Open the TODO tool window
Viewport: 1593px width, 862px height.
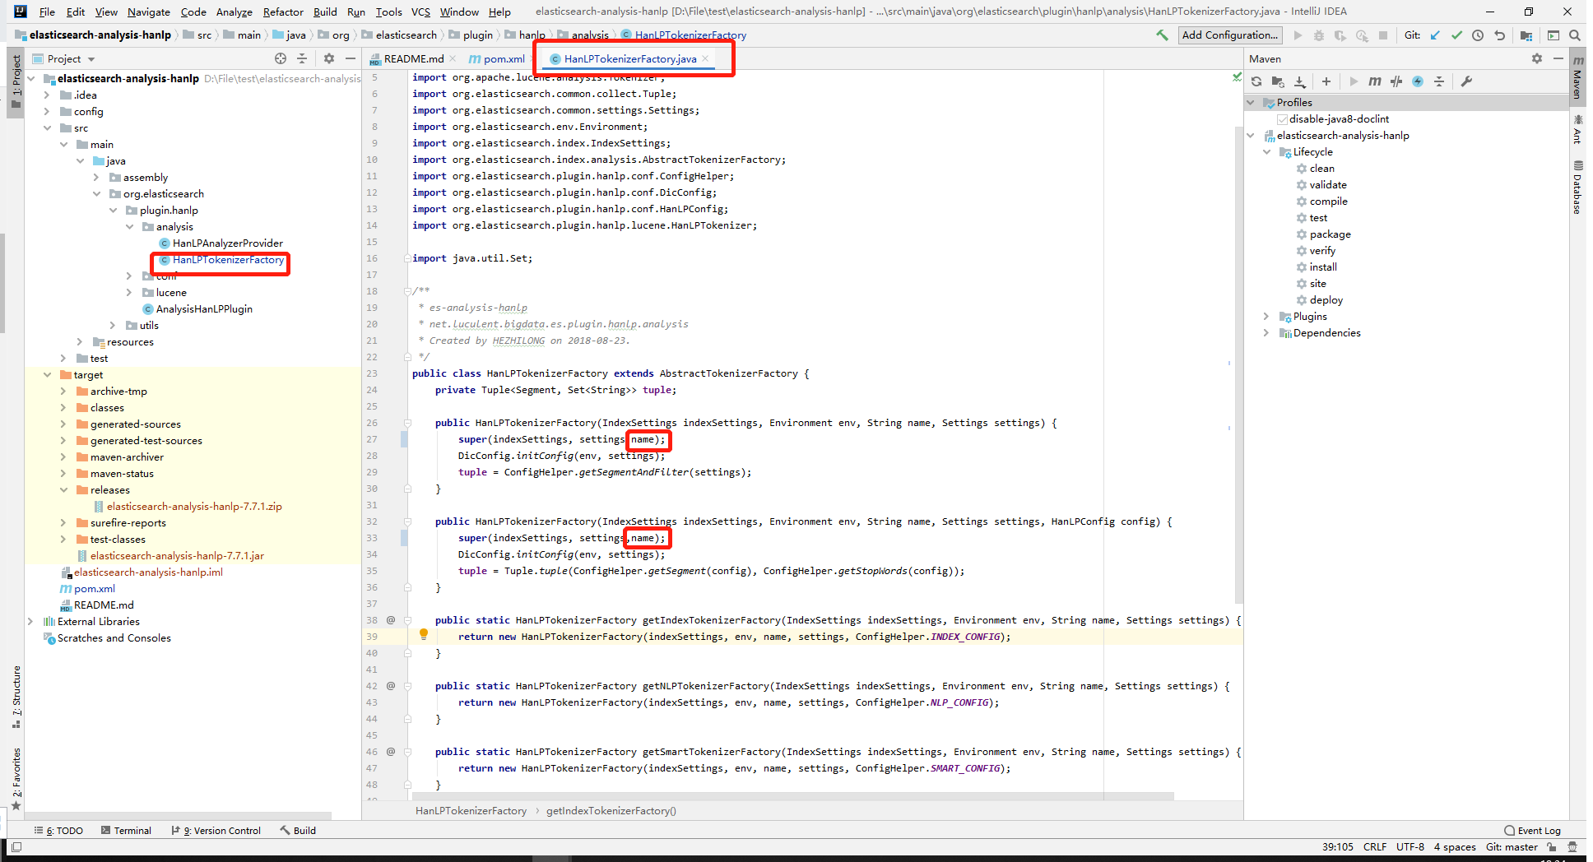58,831
